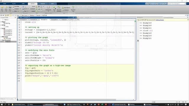The width and height of the screenshot is (189, 106).
Task: Click the breakpoint dash on line 22
Action: coord(21,76)
